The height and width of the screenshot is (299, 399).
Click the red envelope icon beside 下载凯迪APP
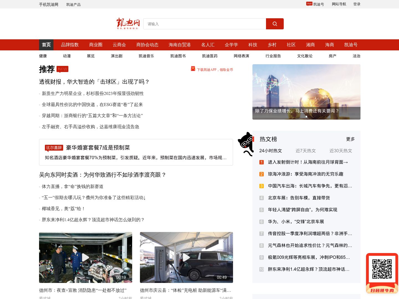click(193, 69)
